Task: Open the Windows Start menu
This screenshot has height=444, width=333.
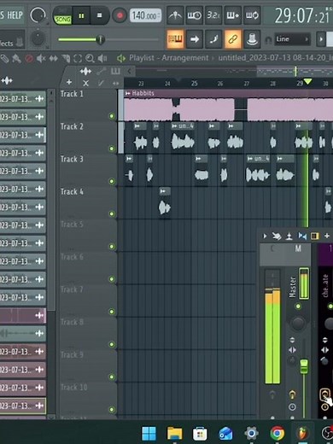Action: pos(149,434)
